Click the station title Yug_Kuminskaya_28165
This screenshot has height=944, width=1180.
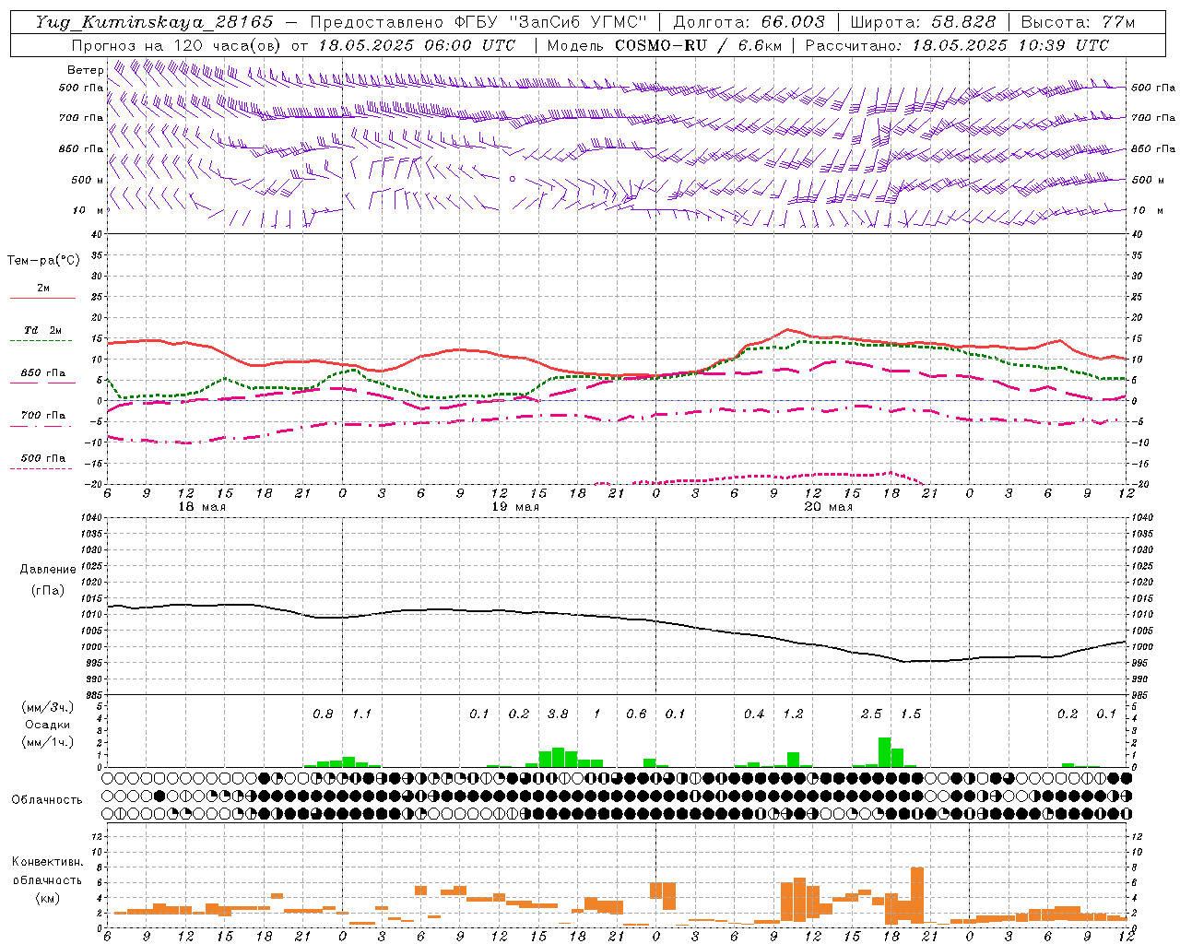155,22
